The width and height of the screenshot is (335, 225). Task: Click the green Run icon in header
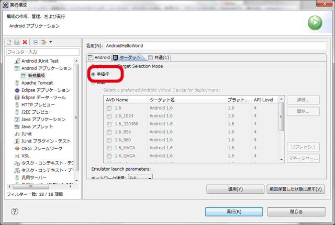315,23
